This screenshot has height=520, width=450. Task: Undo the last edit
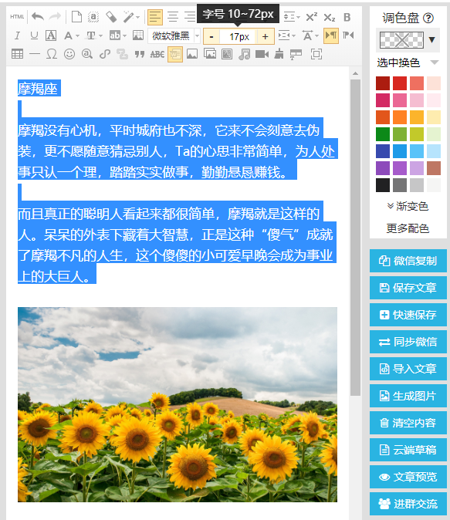point(38,16)
